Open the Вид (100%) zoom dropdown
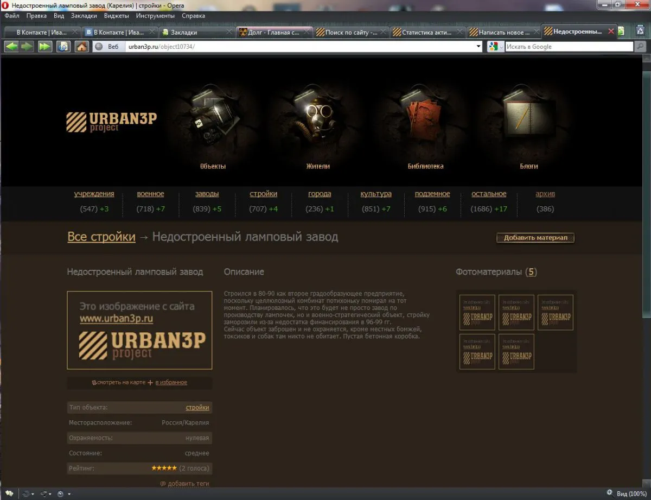Image resolution: width=651 pixels, height=500 pixels. coord(631,494)
